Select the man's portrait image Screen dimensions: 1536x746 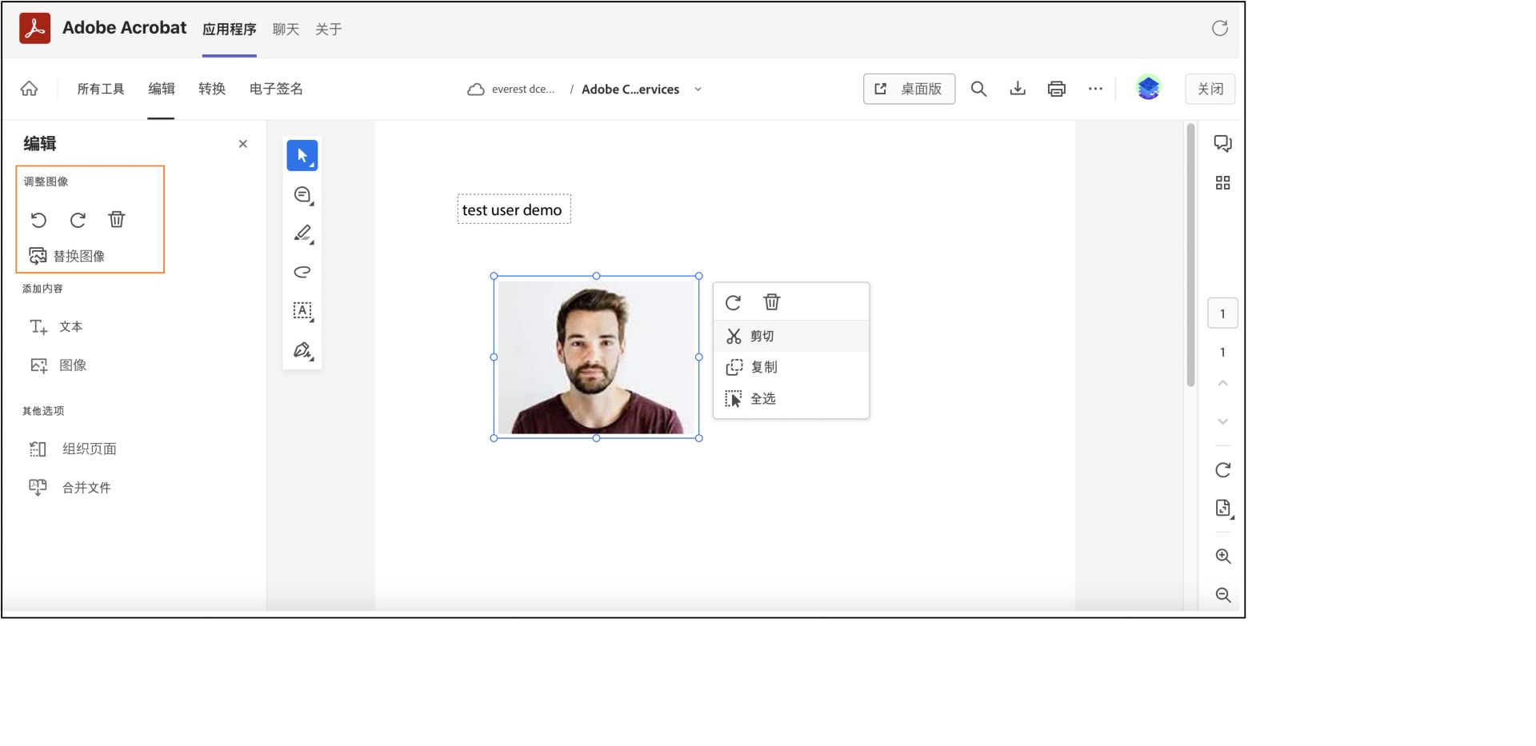point(596,357)
